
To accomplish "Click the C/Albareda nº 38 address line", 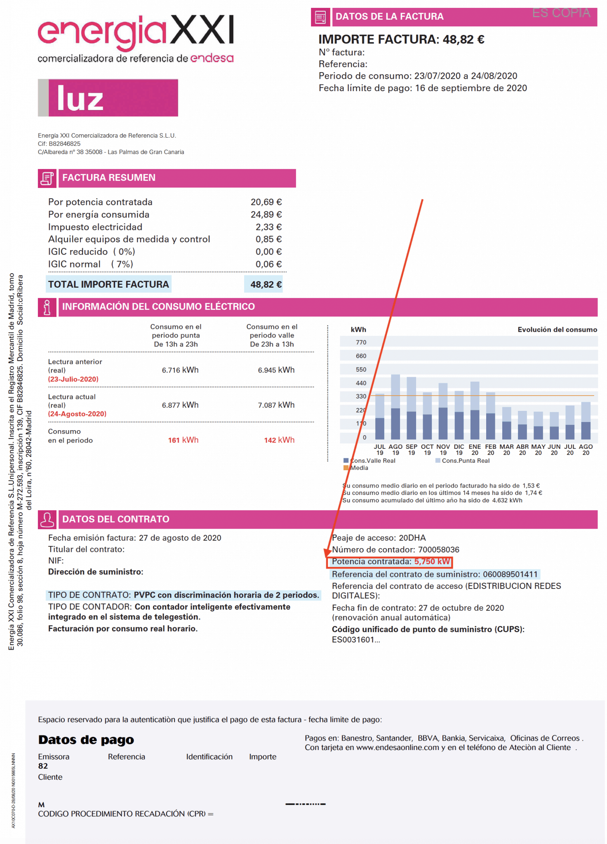I will coord(111,152).
